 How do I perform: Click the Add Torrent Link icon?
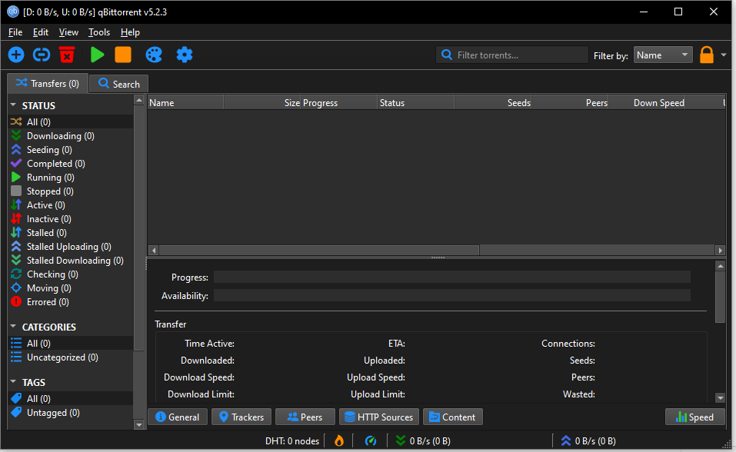(x=42, y=55)
